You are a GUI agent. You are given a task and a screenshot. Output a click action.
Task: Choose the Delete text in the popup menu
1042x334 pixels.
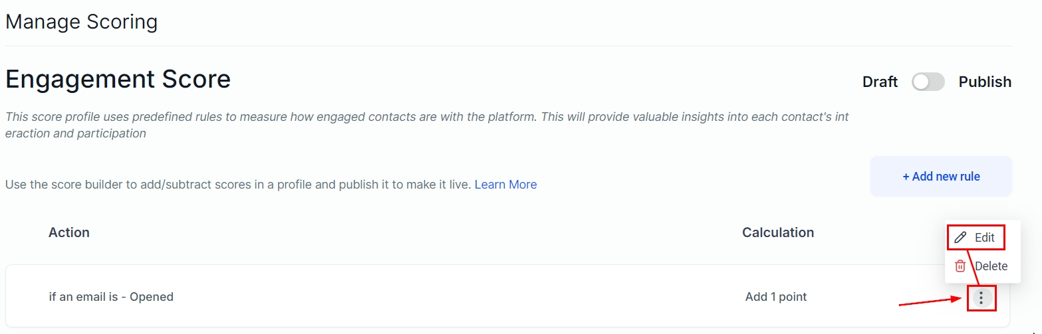click(991, 266)
